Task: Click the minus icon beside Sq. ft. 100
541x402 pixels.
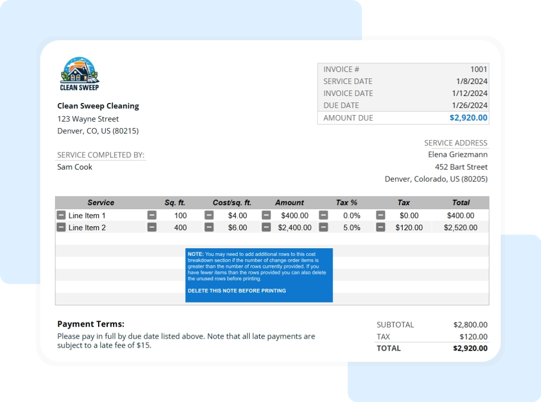Action: [151, 215]
